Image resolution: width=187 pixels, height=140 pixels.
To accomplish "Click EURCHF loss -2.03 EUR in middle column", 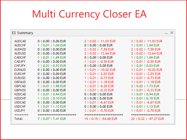I will click(107, 74).
